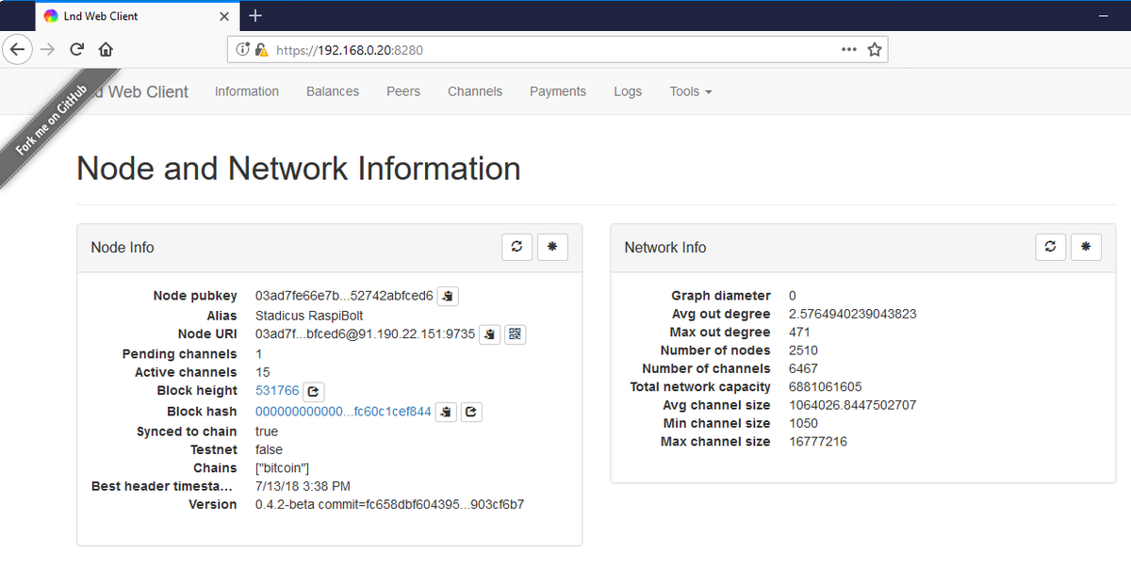The image size is (1131, 569).
Task: Minimize the browser window
Action: tap(1104, 16)
